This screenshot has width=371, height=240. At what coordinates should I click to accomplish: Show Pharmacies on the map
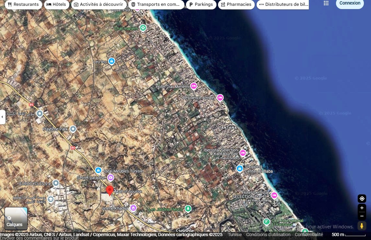tap(236, 5)
